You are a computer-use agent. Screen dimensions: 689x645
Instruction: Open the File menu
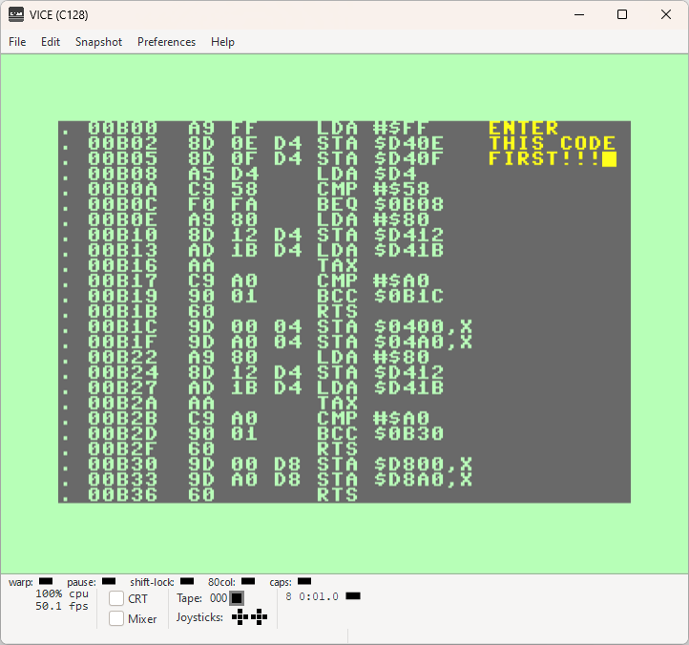point(17,42)
